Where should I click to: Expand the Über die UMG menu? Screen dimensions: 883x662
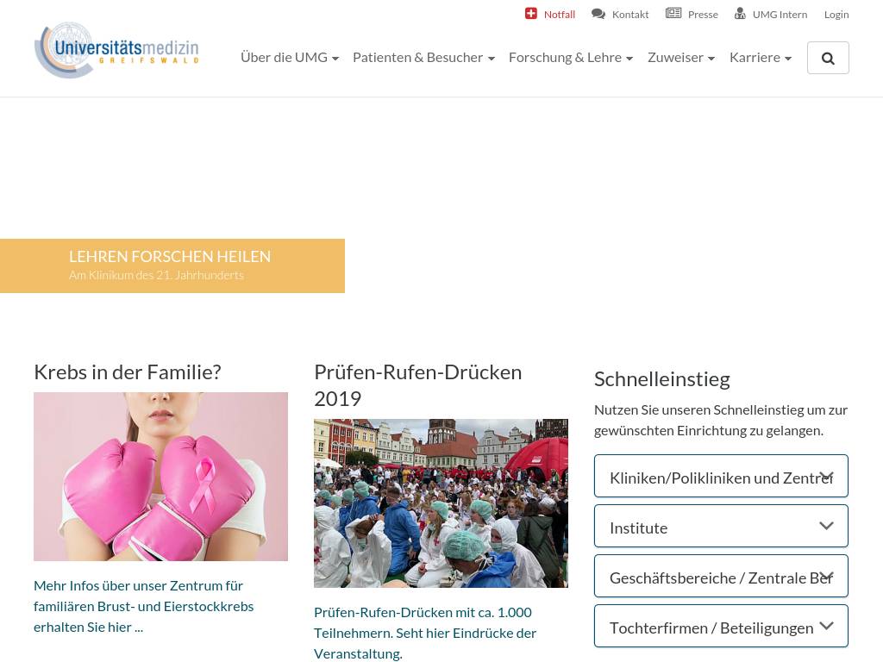[x=290, y=58]
